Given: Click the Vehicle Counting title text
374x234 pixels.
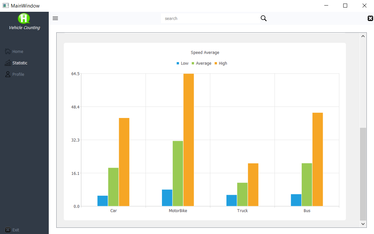Looking at the screenshot, I should click(24, 28).
